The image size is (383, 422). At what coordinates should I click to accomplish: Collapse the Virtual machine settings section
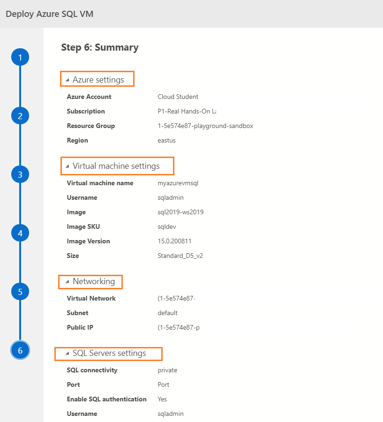[68, 166]
